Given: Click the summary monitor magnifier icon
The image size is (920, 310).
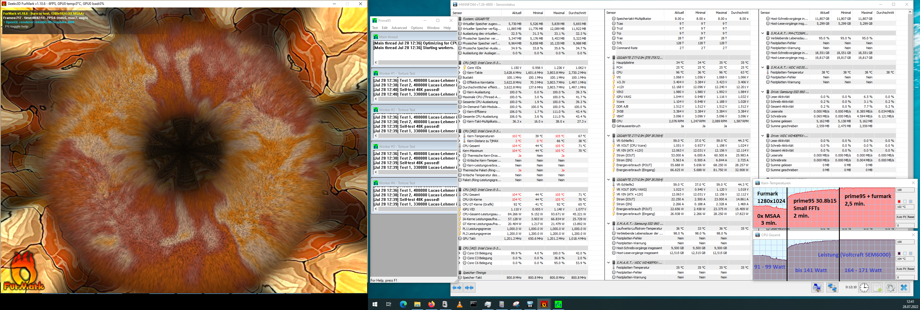Looking at the screenshot, I should pyautogui.click(x=817, y=288).
